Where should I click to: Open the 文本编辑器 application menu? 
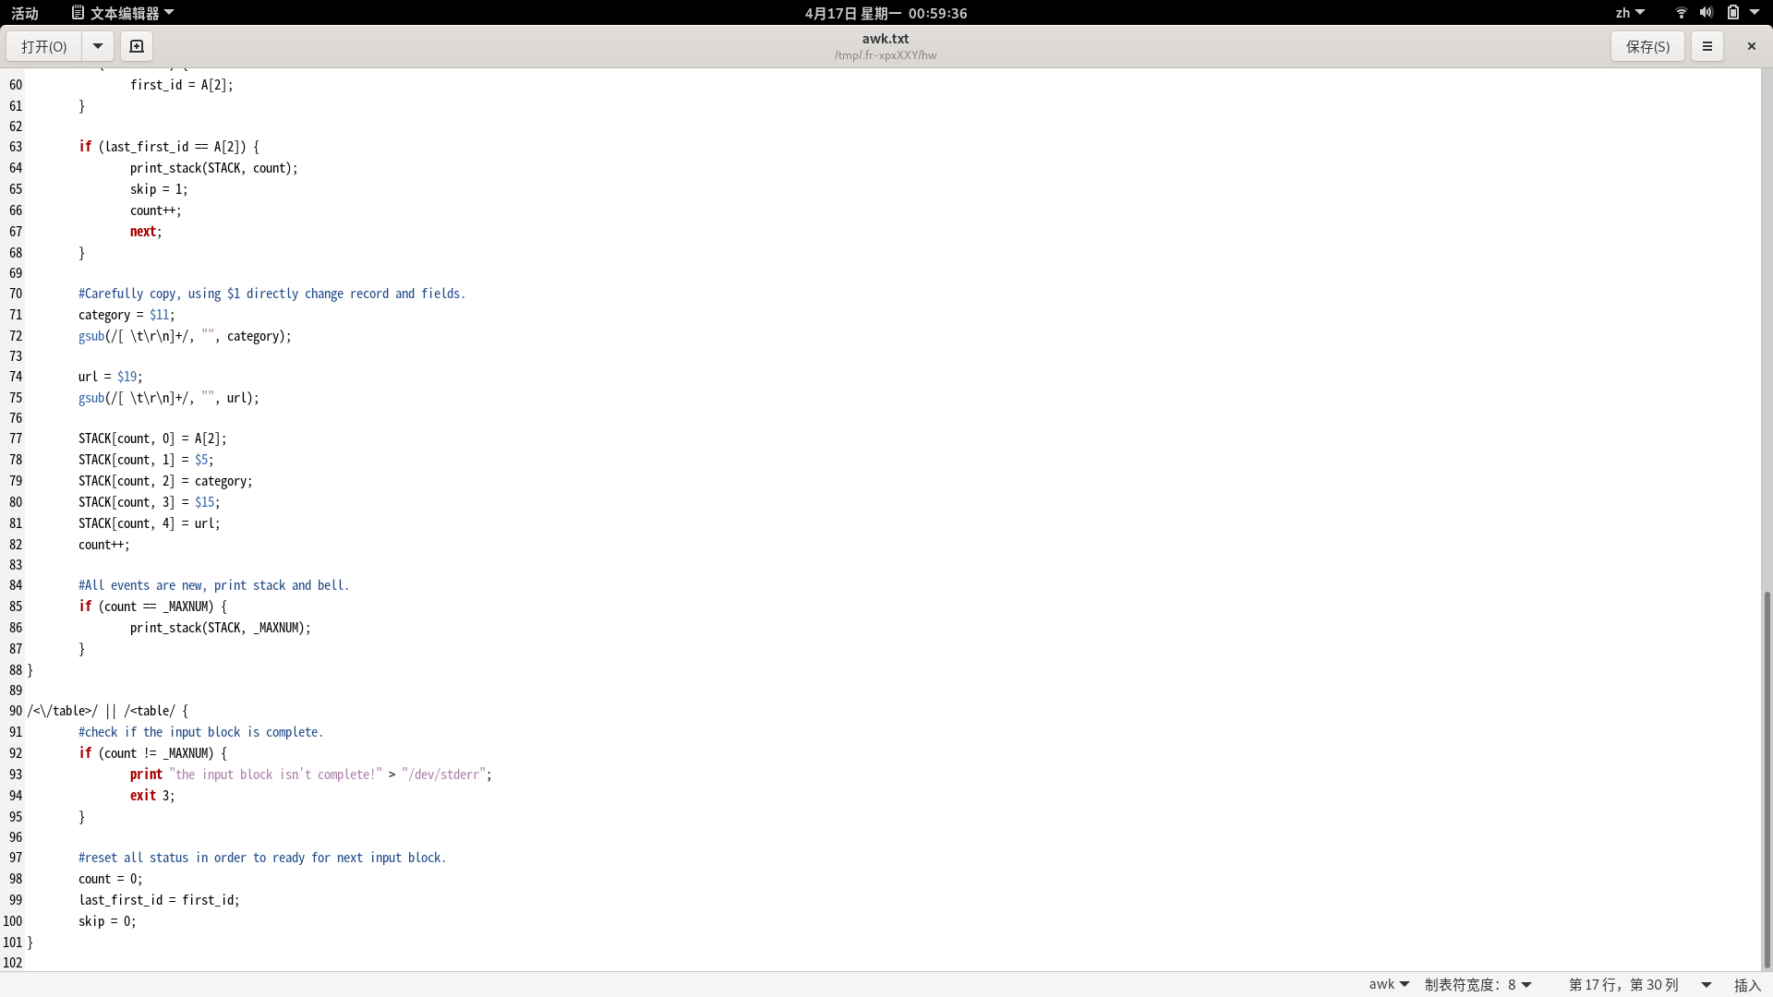[x=123, y=13]
